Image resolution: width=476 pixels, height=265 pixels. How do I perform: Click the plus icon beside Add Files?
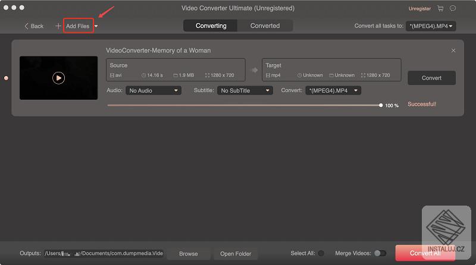[x=58, y=26]
